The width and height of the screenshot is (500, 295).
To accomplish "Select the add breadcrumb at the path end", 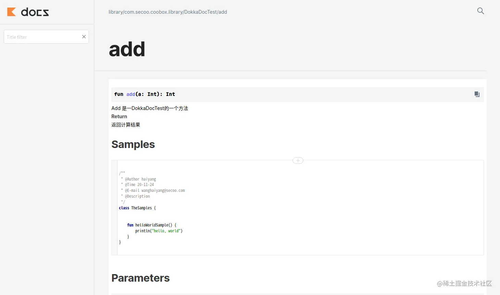I will pos(223,12).
